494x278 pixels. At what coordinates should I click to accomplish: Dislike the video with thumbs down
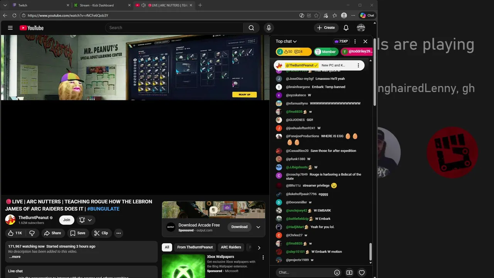(32, 233)
